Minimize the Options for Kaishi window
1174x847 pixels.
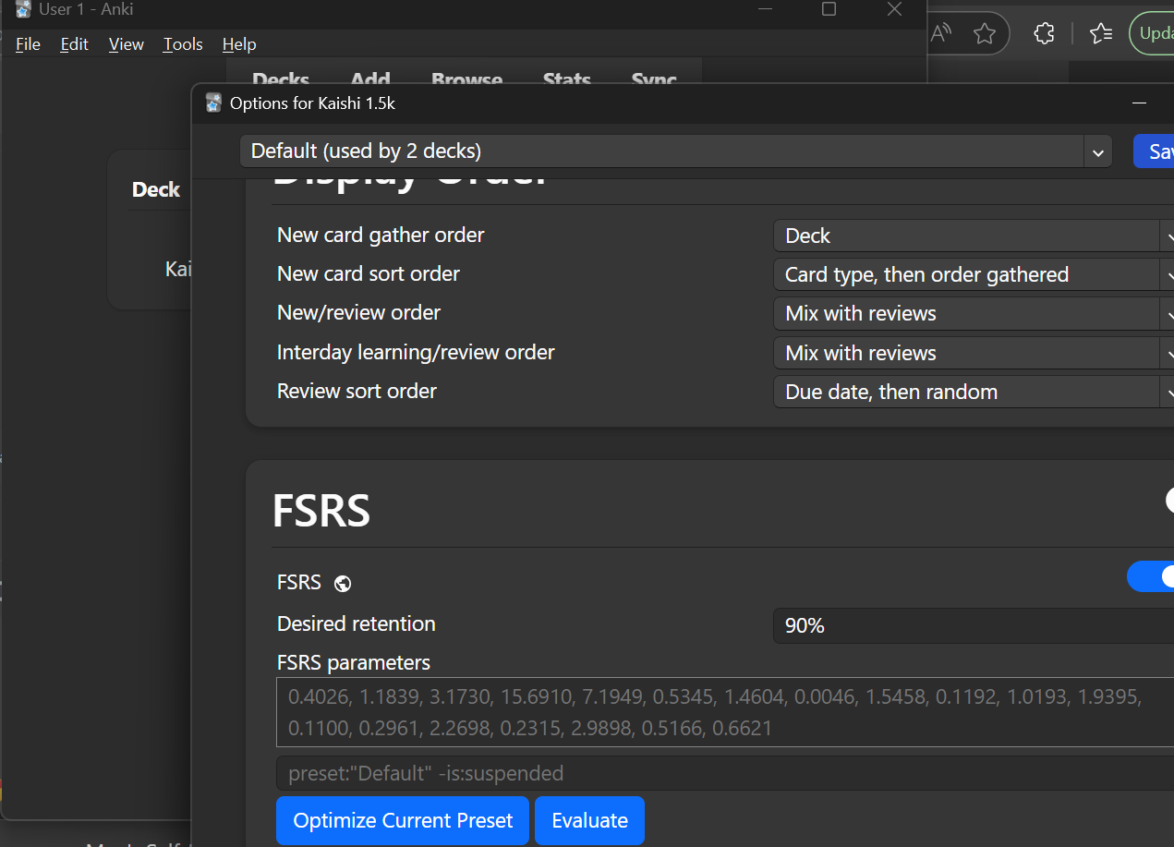click(x=1140, y=103)
